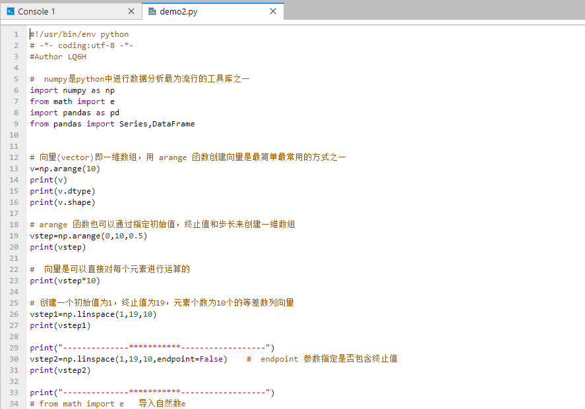
Task: Click the file icon on demo2.py tab
Action: 152,12
